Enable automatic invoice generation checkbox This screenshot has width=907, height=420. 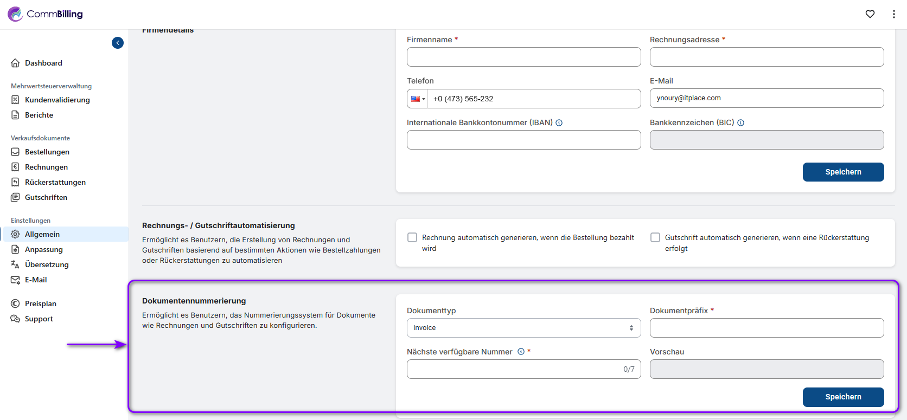pos(412,237)
